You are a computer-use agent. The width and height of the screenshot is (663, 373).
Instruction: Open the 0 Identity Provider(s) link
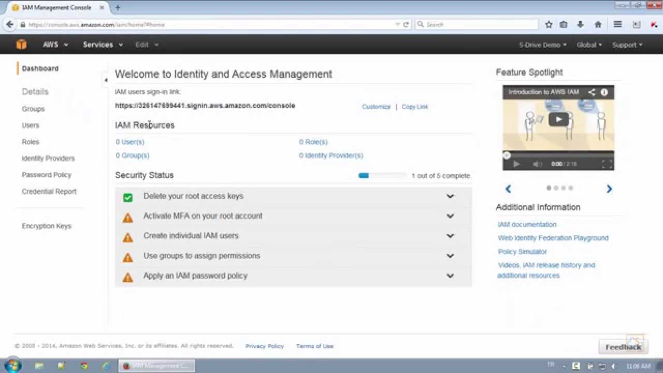pos(331,155)
